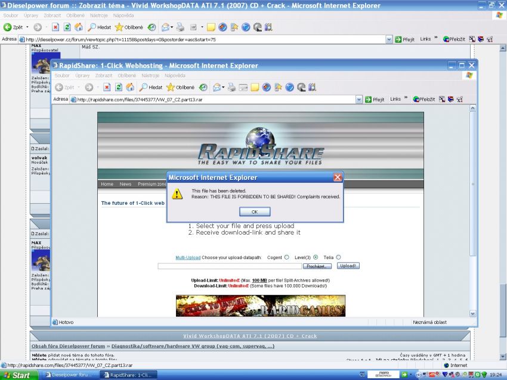The image size is (507, 380).
Task: Switch to Dieselpower forum taskbar button
Action: click(x=70, y=375)
